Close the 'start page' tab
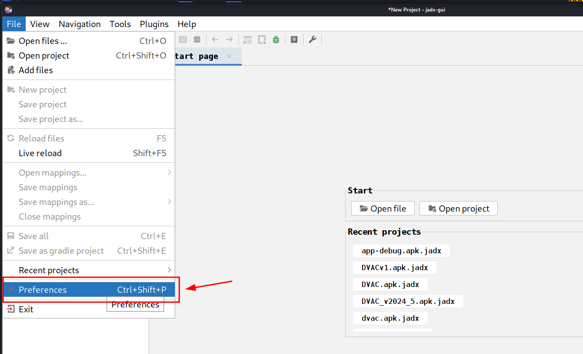 click(x=229, y=56)
